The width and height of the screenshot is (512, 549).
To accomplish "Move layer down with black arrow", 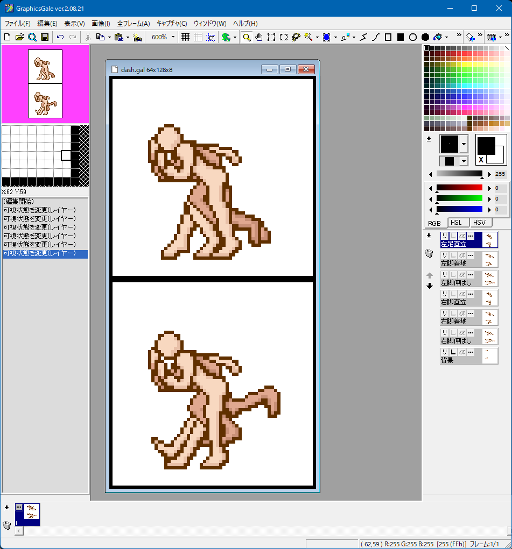I will pyautogui.click(x=430, y=286).
